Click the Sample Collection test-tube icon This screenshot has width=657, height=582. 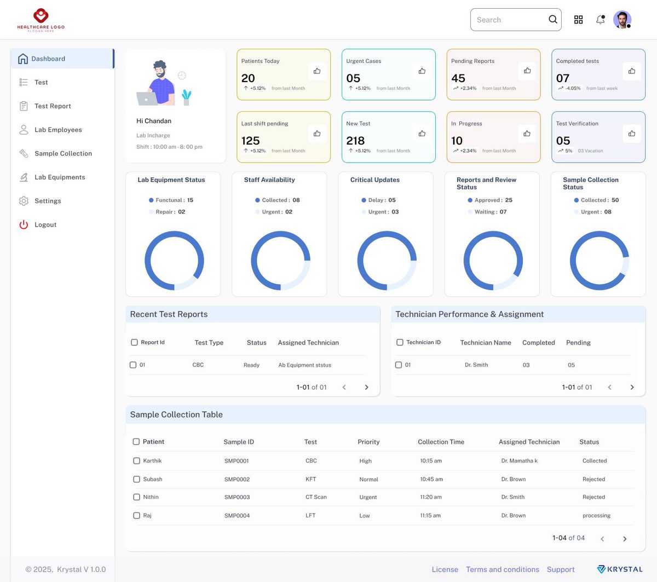(x=24, y=153)
